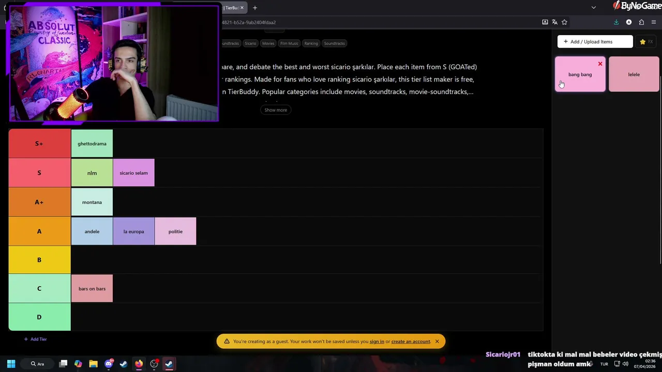Image resolution: width=662 pixels, height=372 pixels.
Task: Open the first Steam taskbar icon
Action: pyautogui.click(x=124, y=364)
